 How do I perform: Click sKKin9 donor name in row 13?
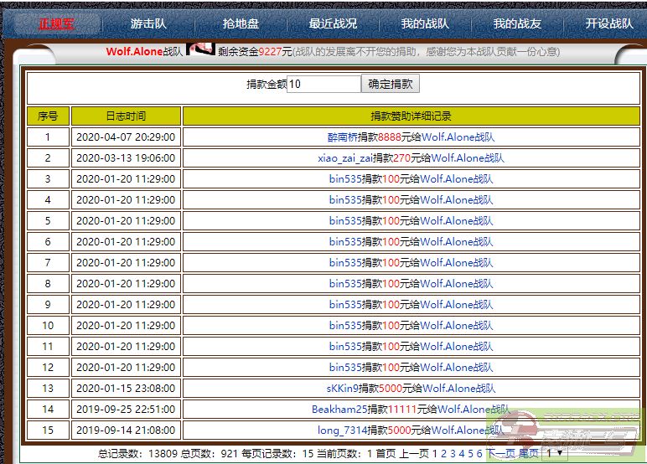coord(342,389)
